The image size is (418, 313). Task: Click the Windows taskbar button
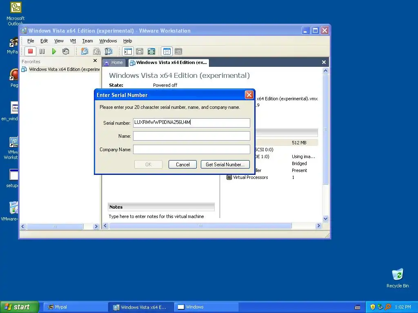206,307
